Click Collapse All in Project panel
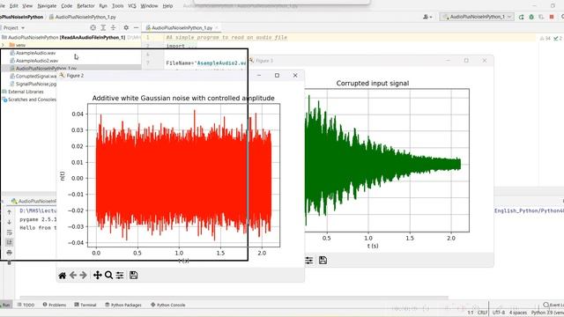564x317 pixels. pyautogui.click(x=114, y=27)
